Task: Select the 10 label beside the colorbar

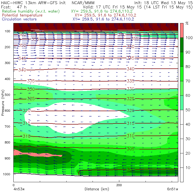Action: 188,168
